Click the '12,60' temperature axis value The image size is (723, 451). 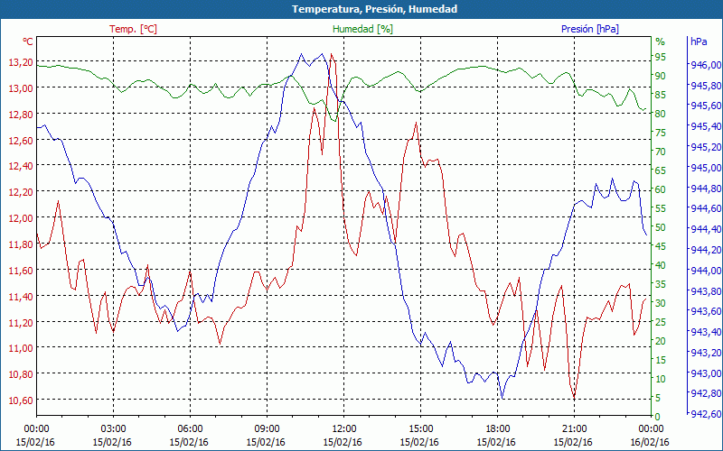coord(21,140)
